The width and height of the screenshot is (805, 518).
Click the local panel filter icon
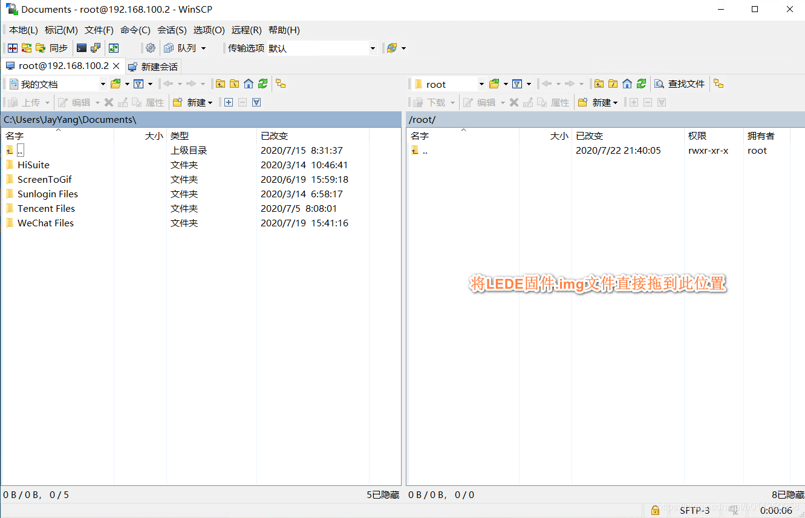[139, 84]
